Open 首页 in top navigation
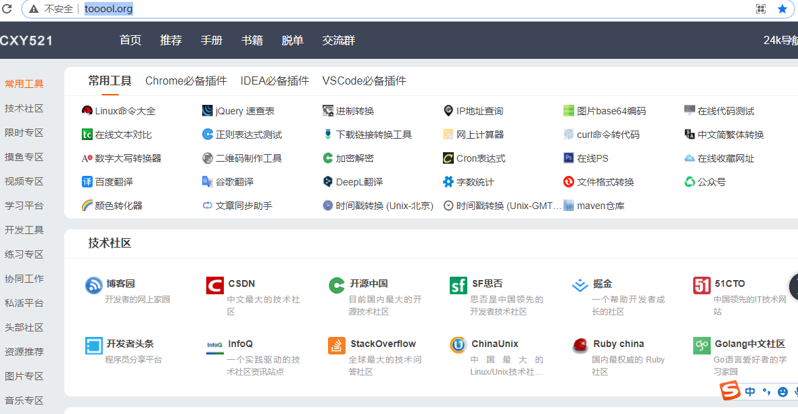 [x=131, y=40]
